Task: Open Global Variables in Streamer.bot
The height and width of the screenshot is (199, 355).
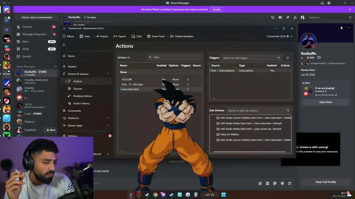Action: (181, 36)
